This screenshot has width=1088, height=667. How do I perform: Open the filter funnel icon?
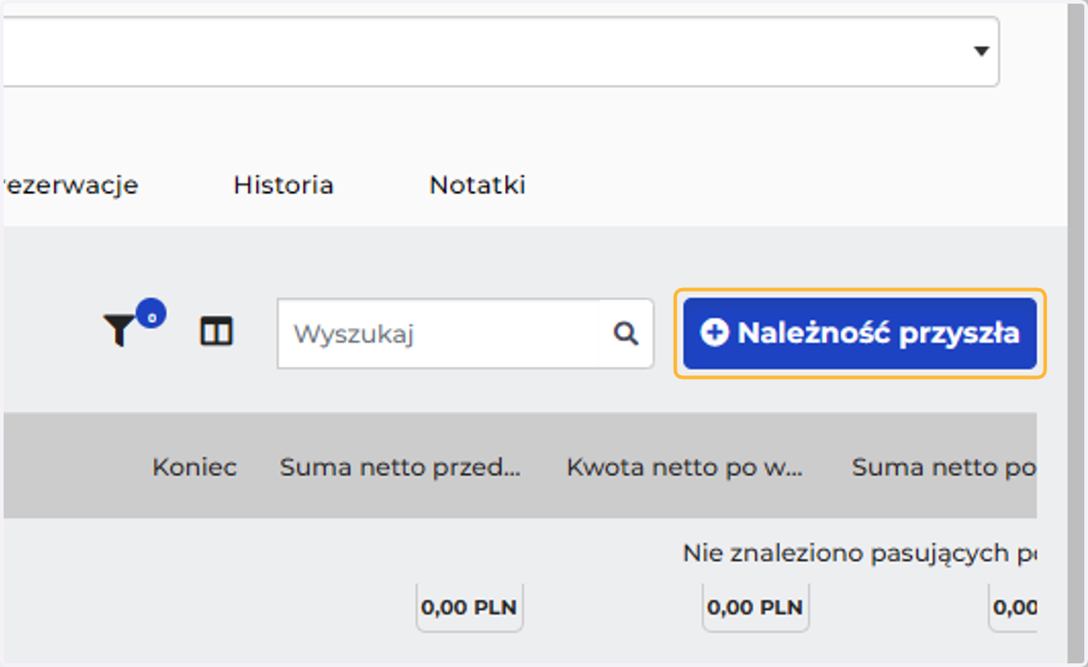pyautogui.click(x=119, y=332)
